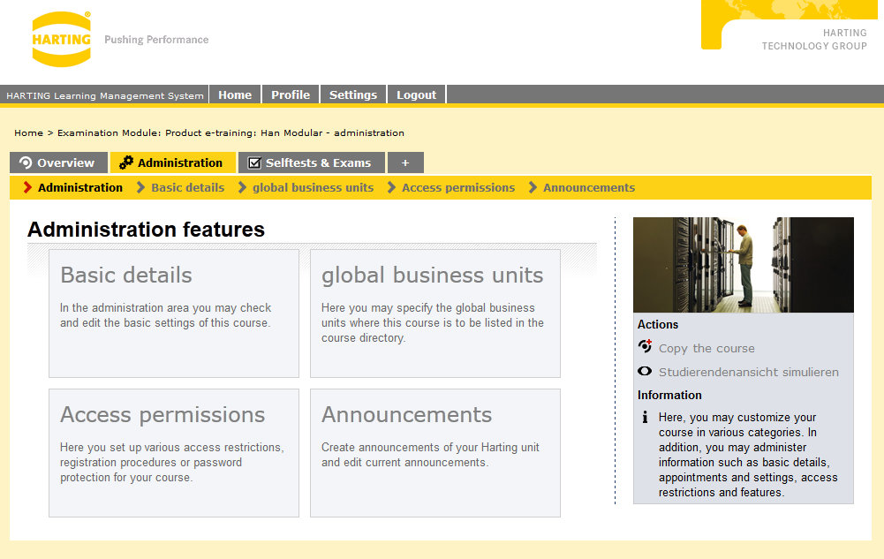The image size is (884, 559).
Task: Open the global business units card
Action: coord(434,313)
